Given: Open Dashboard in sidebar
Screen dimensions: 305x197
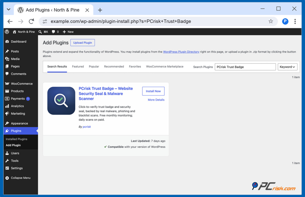Looking at the screenshot, I should (x=20, y=41).
